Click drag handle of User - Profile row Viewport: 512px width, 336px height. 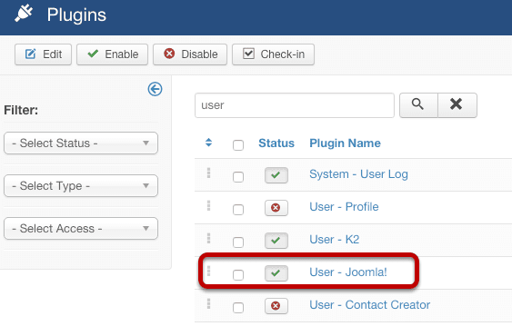coord(208,205)
